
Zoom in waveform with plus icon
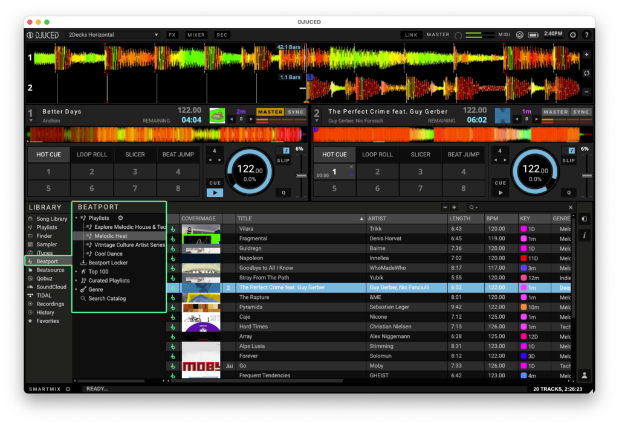point(586,54)
